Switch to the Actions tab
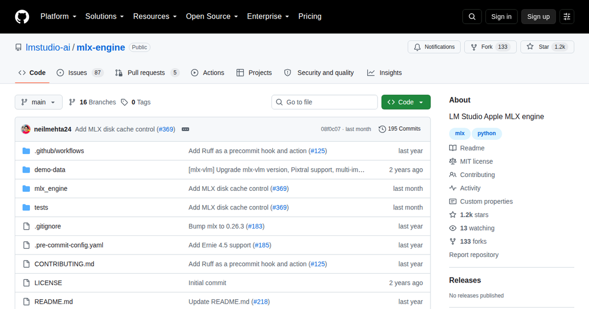Screen dimensions: 589x309 pyautogui.click(x=208, y=73)
